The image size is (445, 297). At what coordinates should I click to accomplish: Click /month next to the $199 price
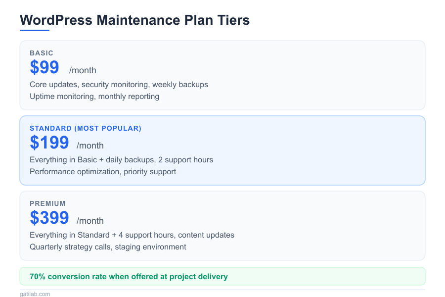[x=90, y=146]
